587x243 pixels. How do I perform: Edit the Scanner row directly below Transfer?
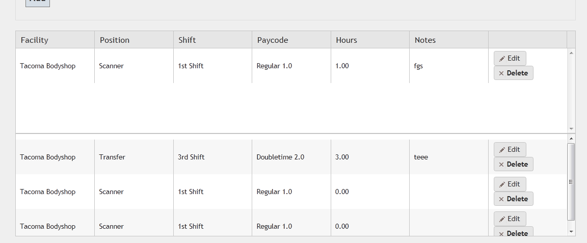point(510,184)
